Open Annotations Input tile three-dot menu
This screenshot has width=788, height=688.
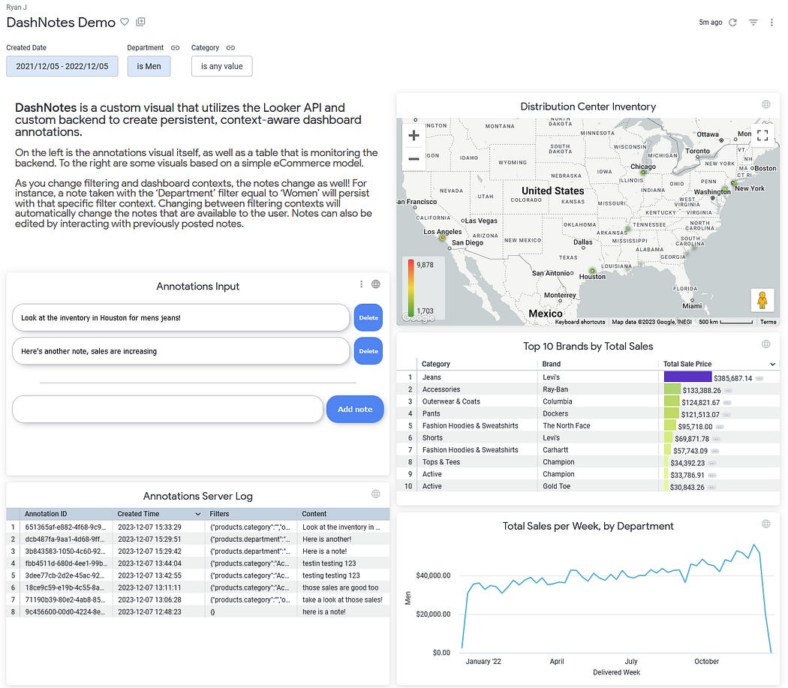click(361, 284)
